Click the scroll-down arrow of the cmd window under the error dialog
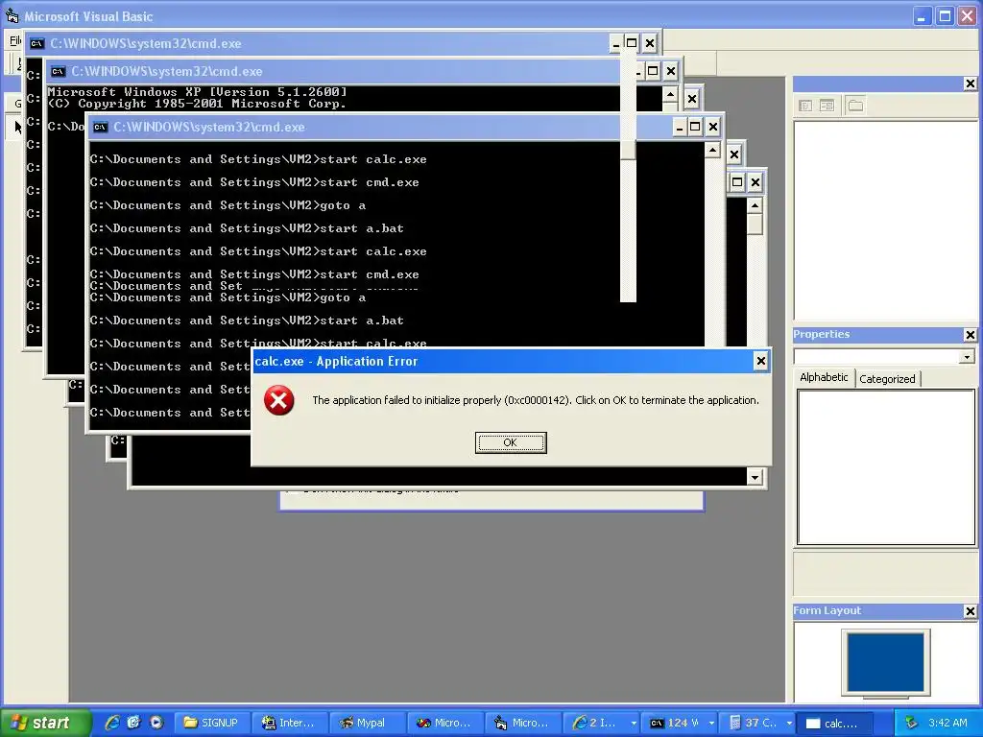Screen dimensions: 983x737 pyautogui.click(x=755, y=478)
